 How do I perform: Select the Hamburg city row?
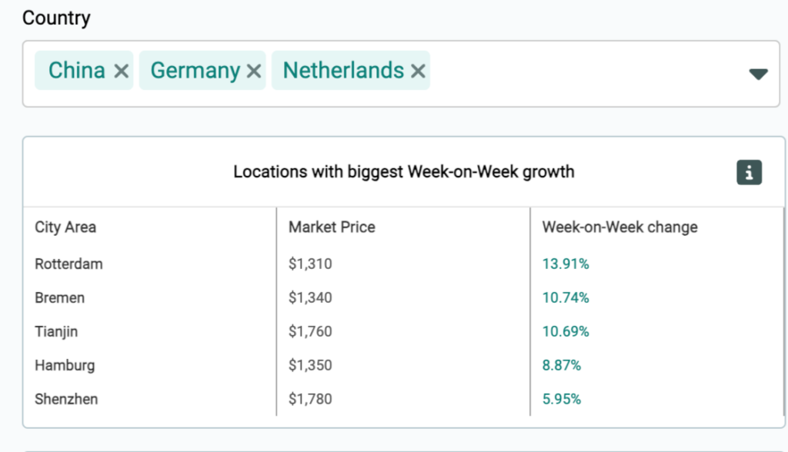[x=65, y=365]
